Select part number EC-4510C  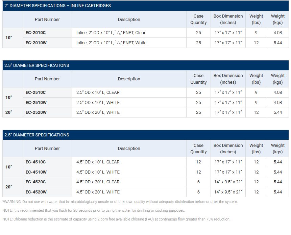(35, 162)
